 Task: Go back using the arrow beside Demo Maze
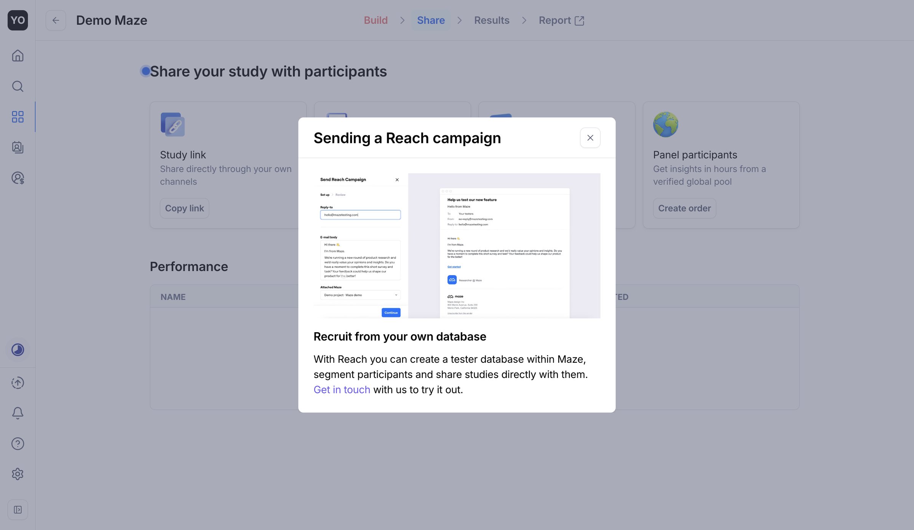click(x=56, y=20)
